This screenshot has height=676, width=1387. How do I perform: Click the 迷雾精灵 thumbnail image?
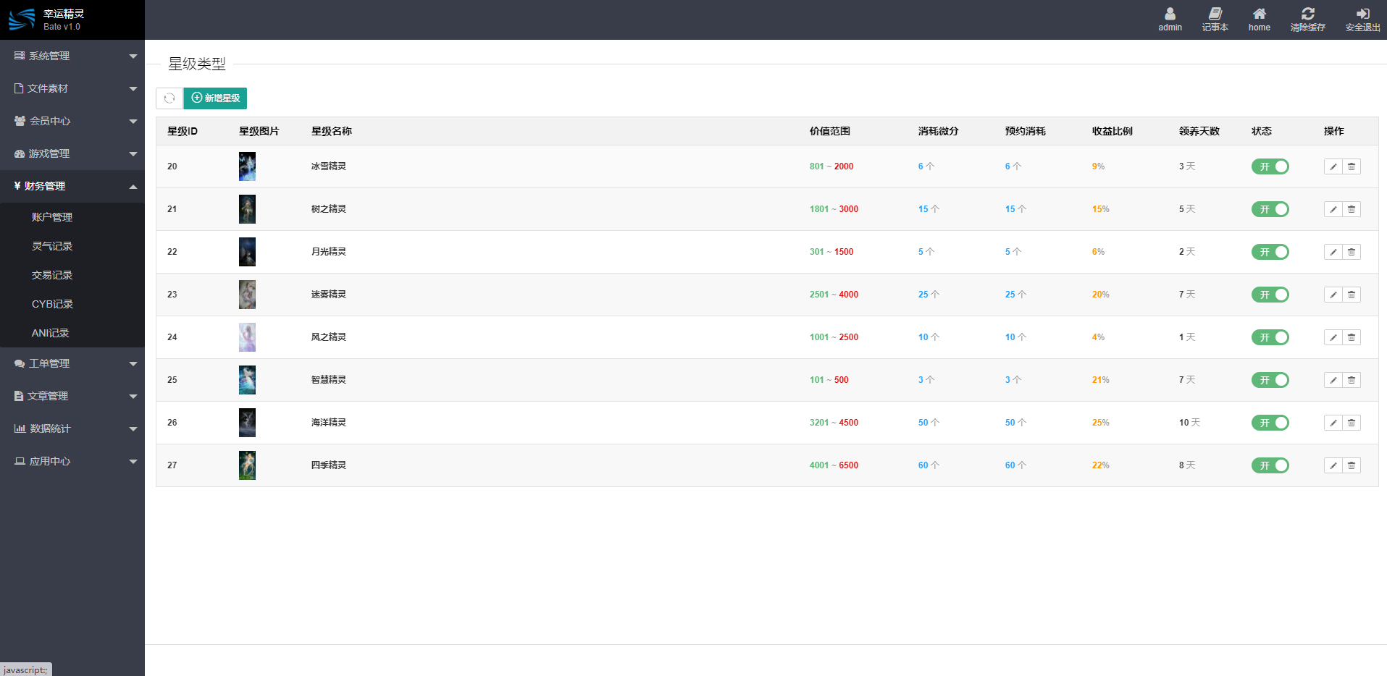(247, 295)
